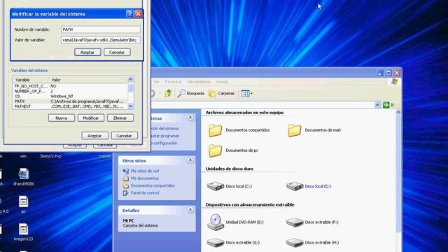Click the Nueva button

(x=62, y=118)
